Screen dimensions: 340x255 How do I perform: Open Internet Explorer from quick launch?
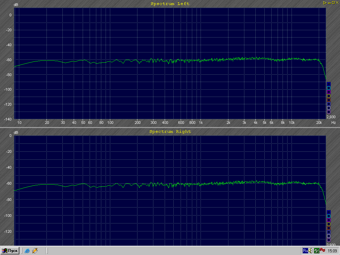pyautogui.click(x=27, y=251)
